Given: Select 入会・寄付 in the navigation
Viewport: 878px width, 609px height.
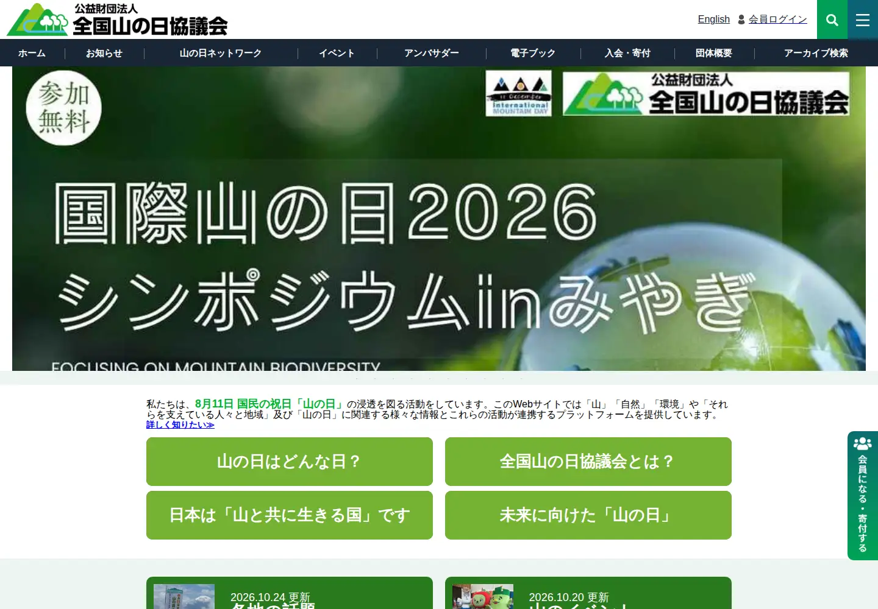Looking at the screenshot, I should coord(627,53).
